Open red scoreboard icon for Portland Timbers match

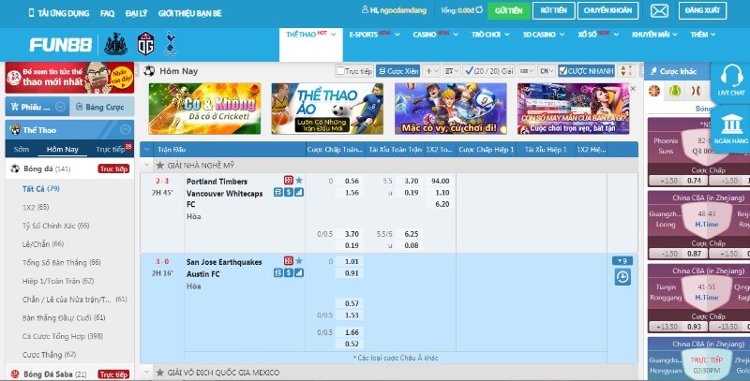tap(289, 181)
